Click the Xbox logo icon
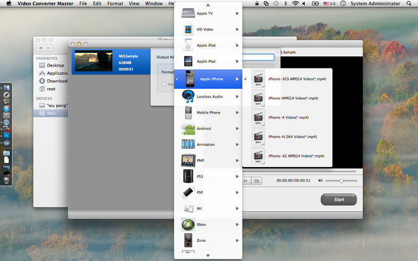Image resolution: width=418 pixels, height=261 pixels. (188, 224)
